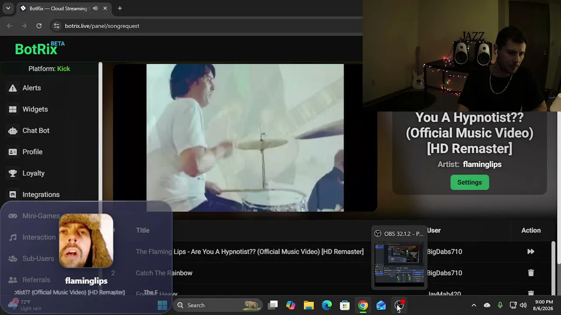Click the Profile card icon in the sidebar
561x315 pixels.
13,152
